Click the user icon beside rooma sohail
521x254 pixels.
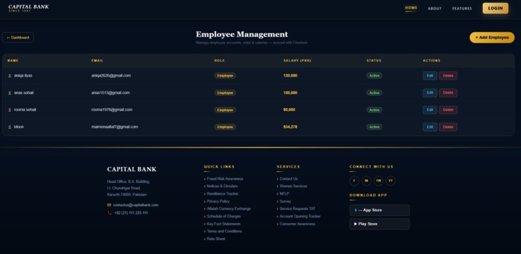[x=10, y=110]
